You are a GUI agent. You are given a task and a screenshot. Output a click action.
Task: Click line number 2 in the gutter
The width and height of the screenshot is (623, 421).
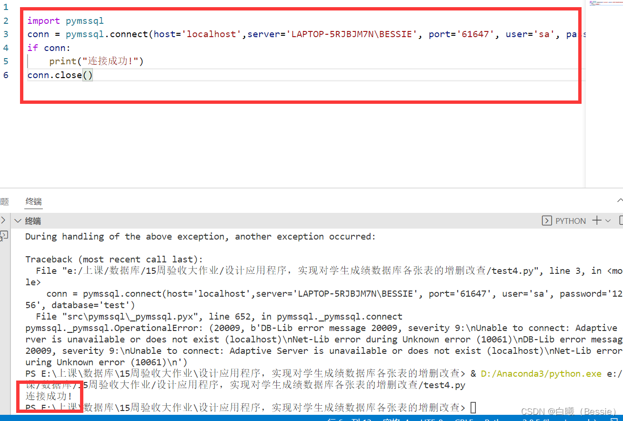[x=6, y=20]
